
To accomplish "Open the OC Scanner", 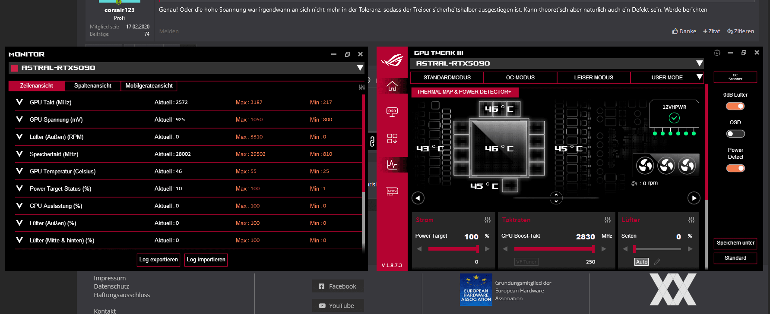I will pos(735,77).
